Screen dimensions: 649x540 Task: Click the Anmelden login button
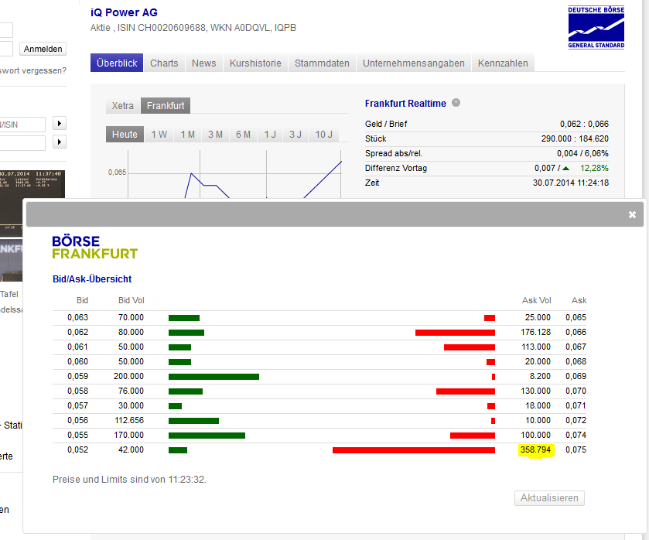click(43, 49)
